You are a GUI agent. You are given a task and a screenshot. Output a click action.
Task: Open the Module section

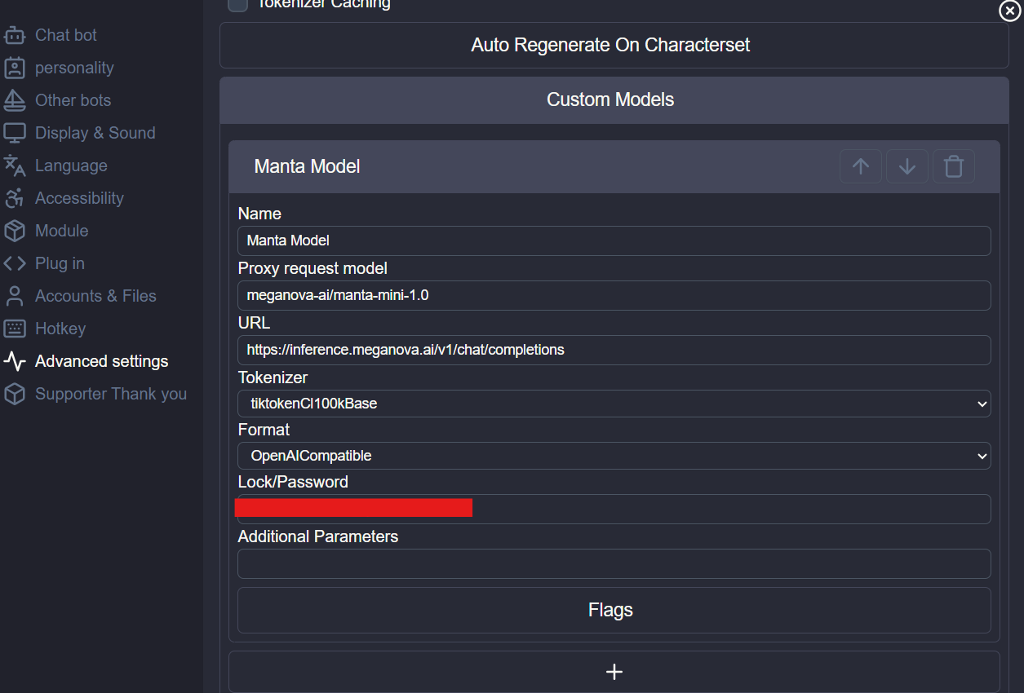point(61,231)
